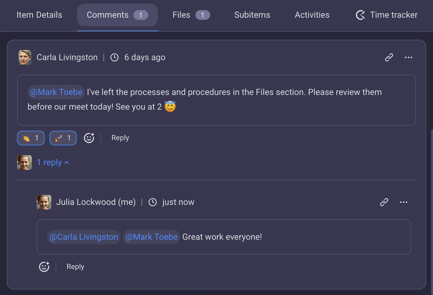Toggle off your reaction on Carla's comment
433x295 pixels.
[x=31, y=138]
